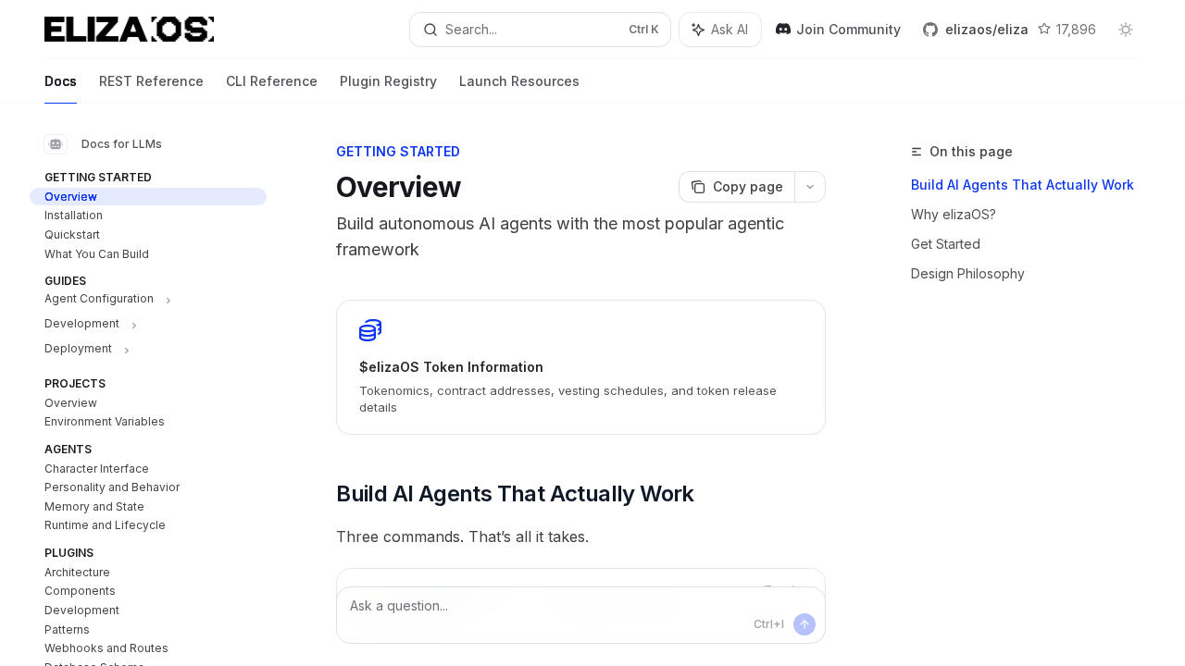Switch to the Plugin Registry tab
The image size is (1185, 666).
pos(388,81)
